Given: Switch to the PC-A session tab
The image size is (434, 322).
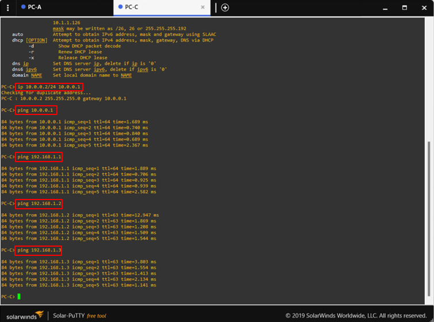Looking at the screenshot, I should click(x=34, y=7).
